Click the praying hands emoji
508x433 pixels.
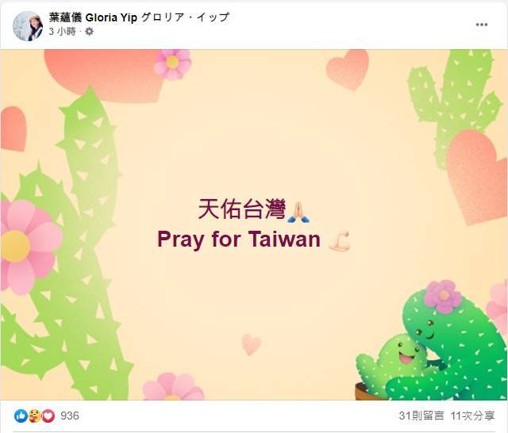(298, 212)
